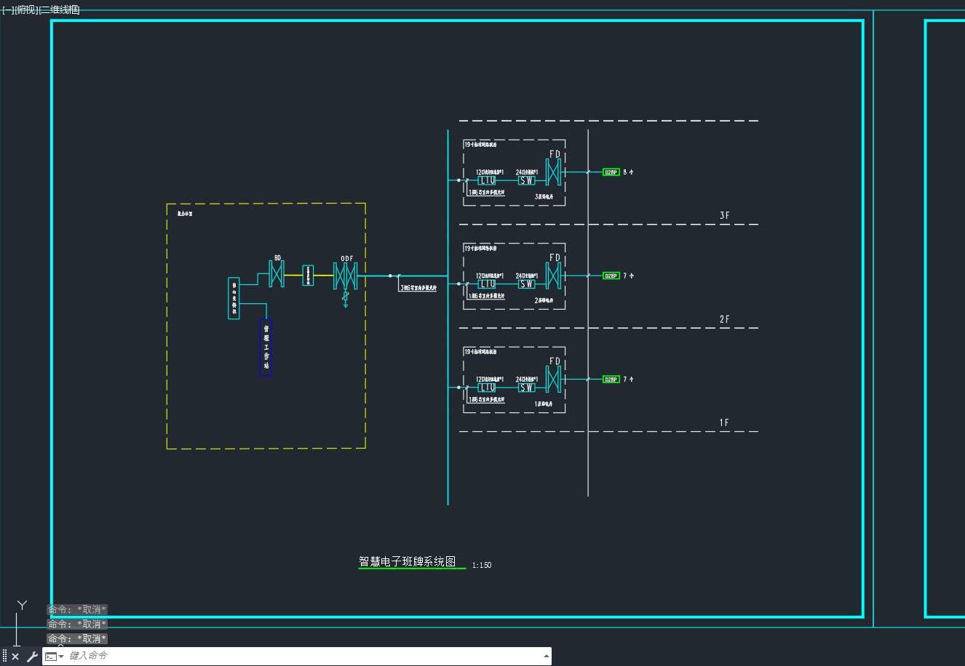Select the 1F floor DZBP device box
The image size is (965, 666).
611,380
